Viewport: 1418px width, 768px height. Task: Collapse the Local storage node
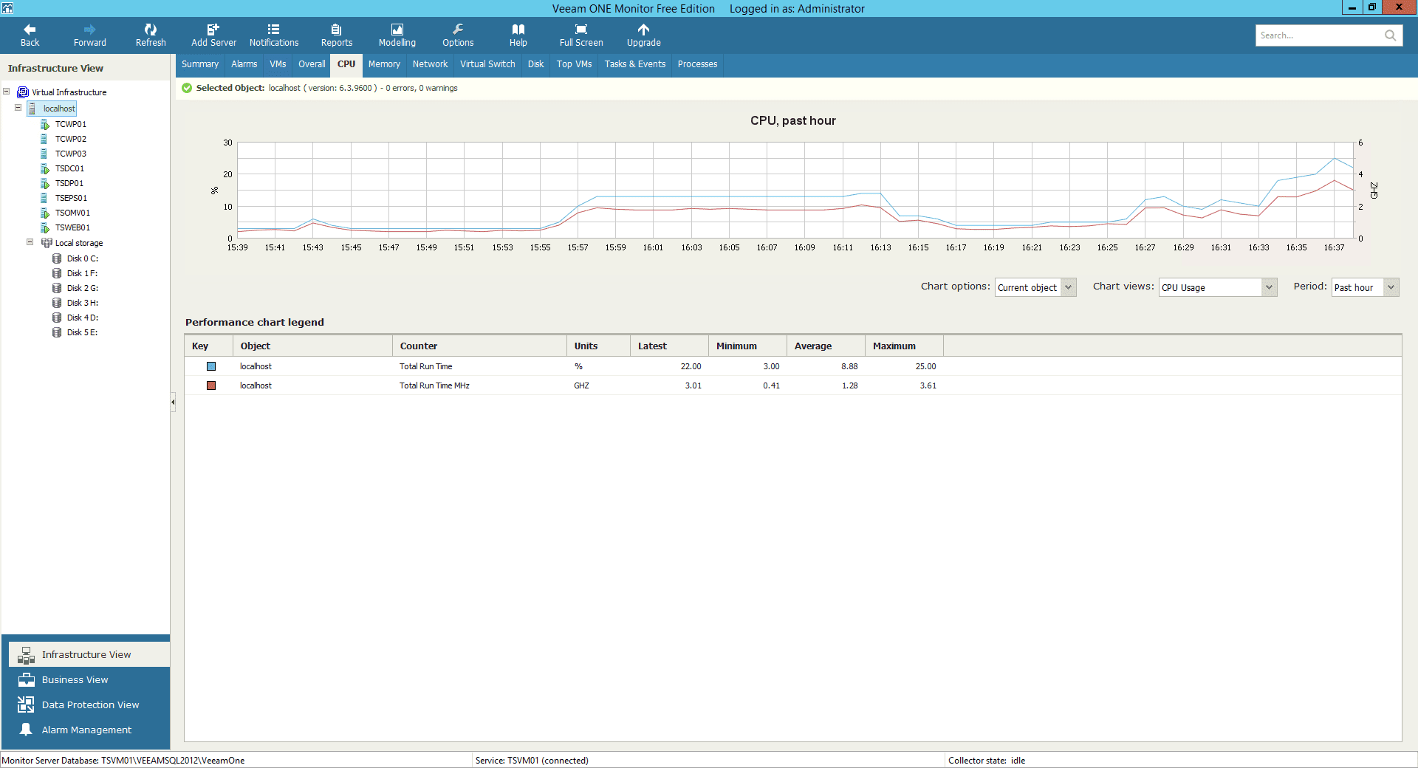coord(30,242)
